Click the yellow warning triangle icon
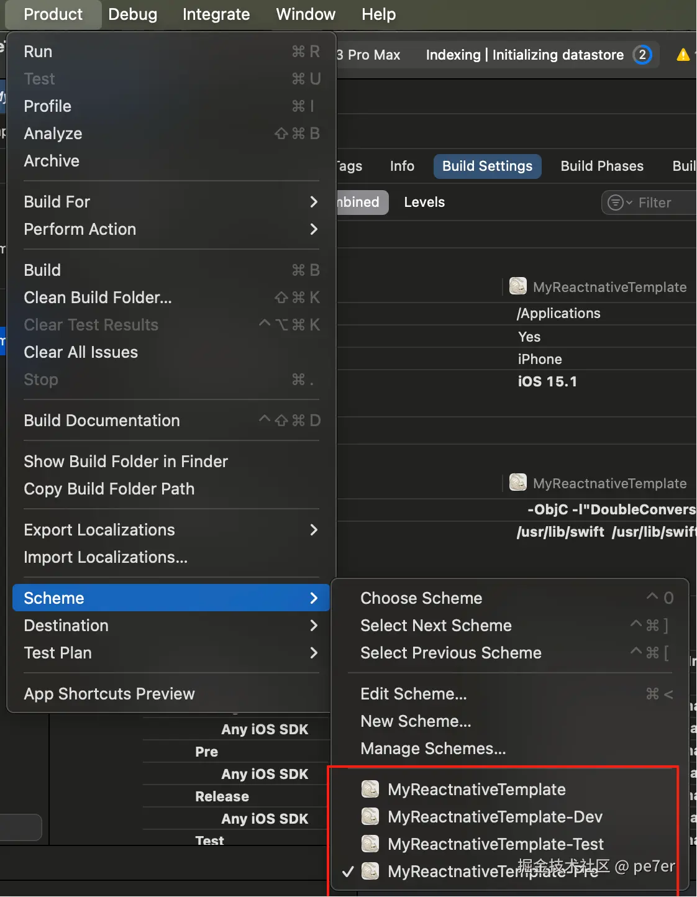The height and width of the screenshot is (897, 697). coord(683,55)
